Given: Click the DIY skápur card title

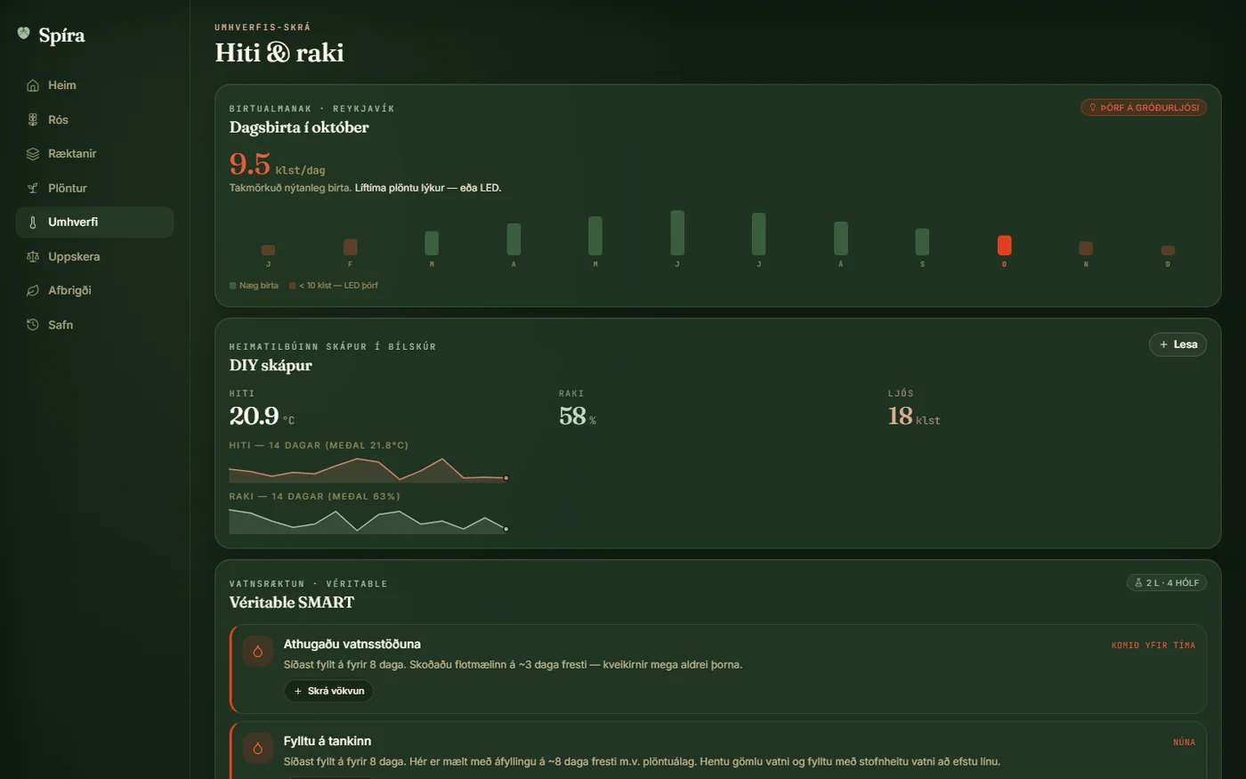Looking at the screenshot, I should (271, 365).
